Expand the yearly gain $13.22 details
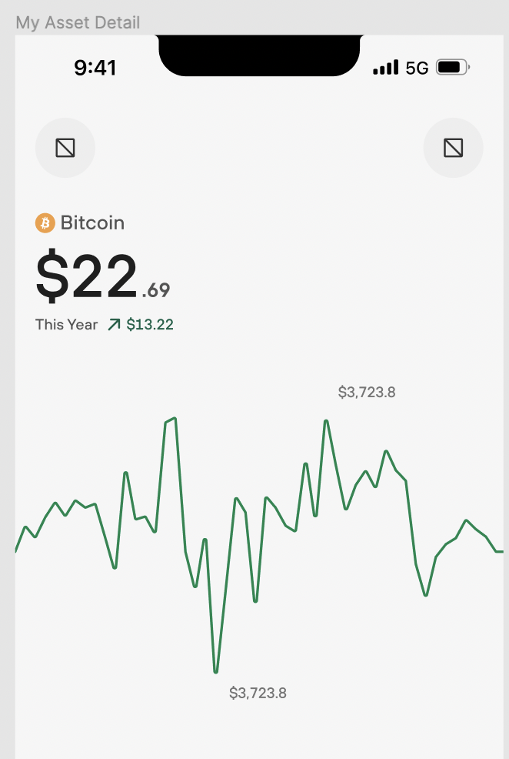 click(149, 324)
